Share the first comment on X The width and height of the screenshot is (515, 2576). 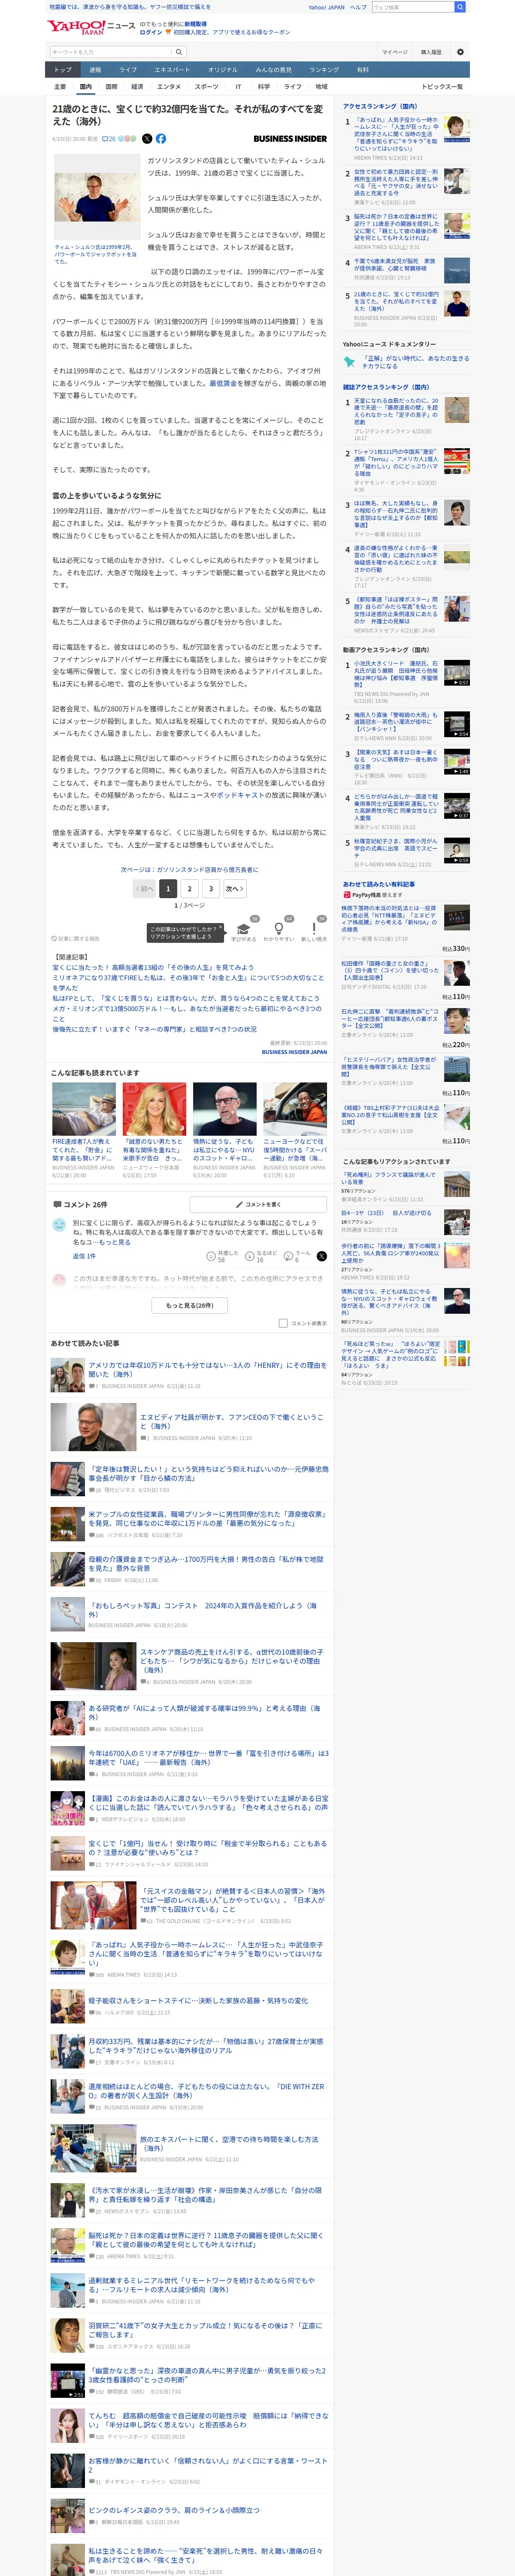[321, 1256]
